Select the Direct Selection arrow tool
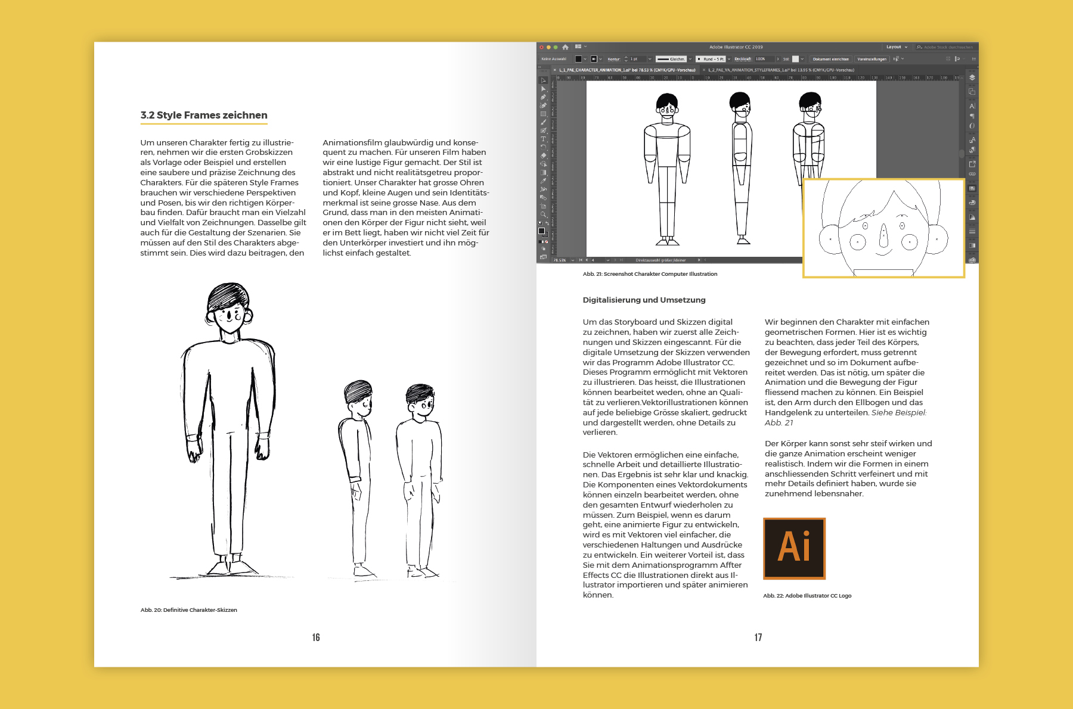 point(543,89)
